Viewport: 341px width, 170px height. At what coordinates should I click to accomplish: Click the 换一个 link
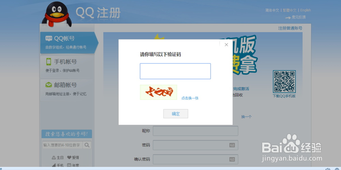pyautogui.click(x=247, y=117)
